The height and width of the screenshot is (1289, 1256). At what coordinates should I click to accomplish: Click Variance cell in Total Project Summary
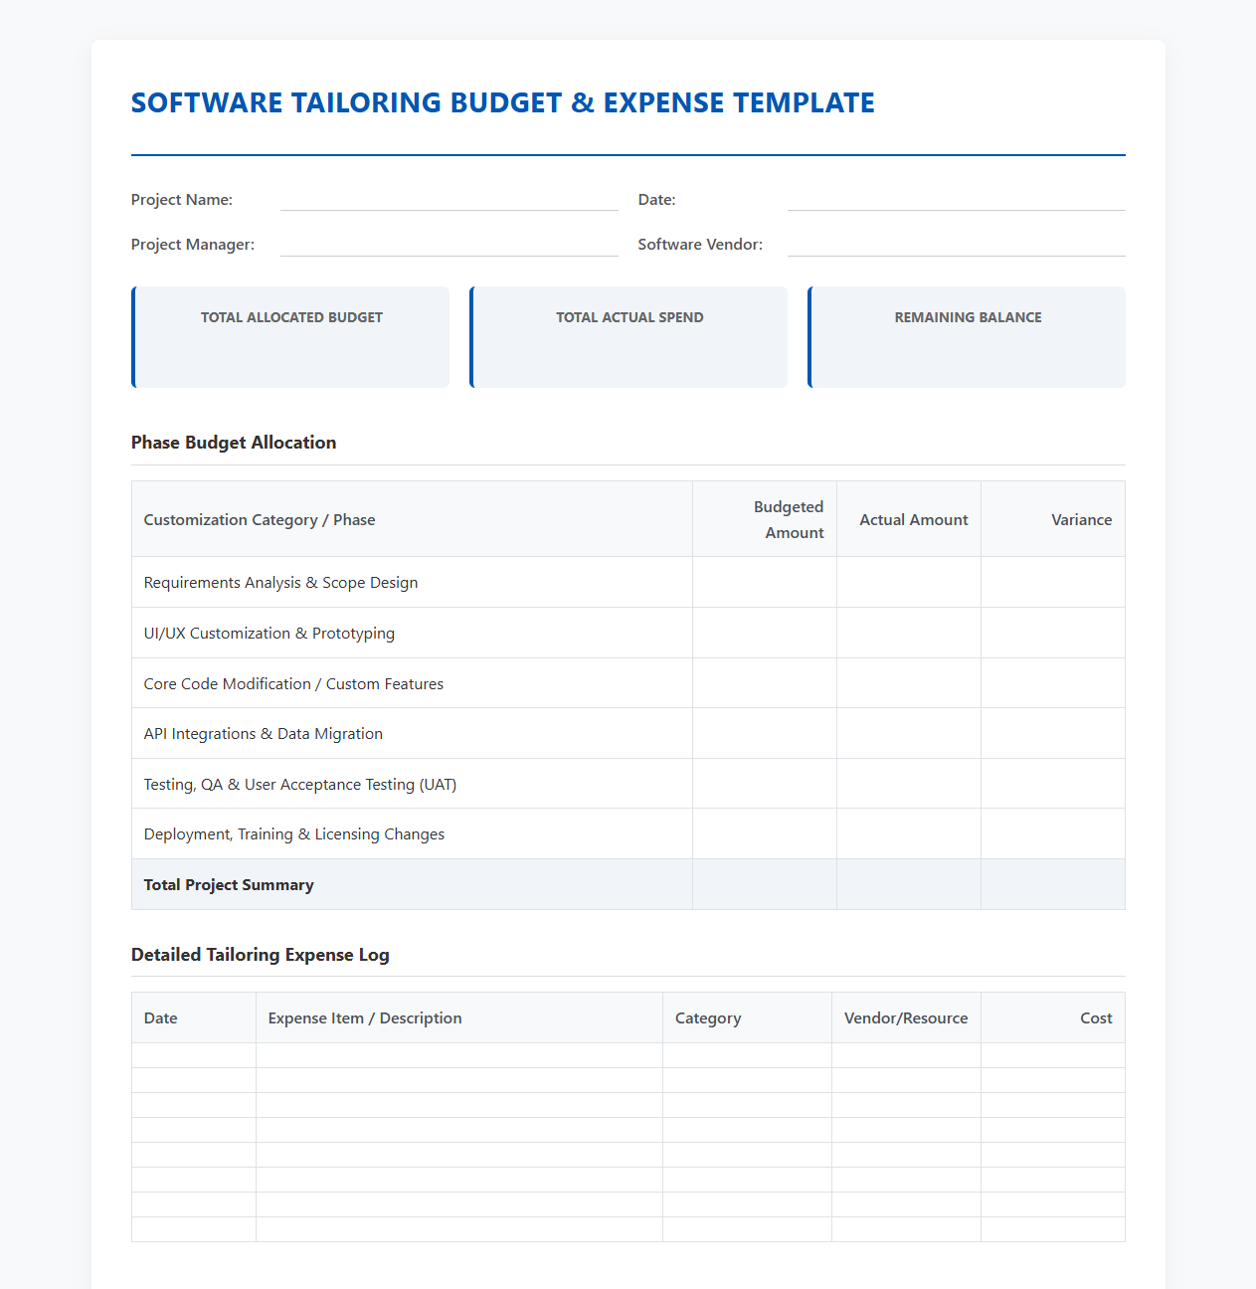(1053, 884)
